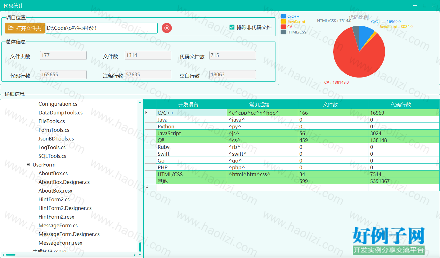Focus the project path input field
The height and width of the screenshot is (258, 440).
[x=101, y=28]
